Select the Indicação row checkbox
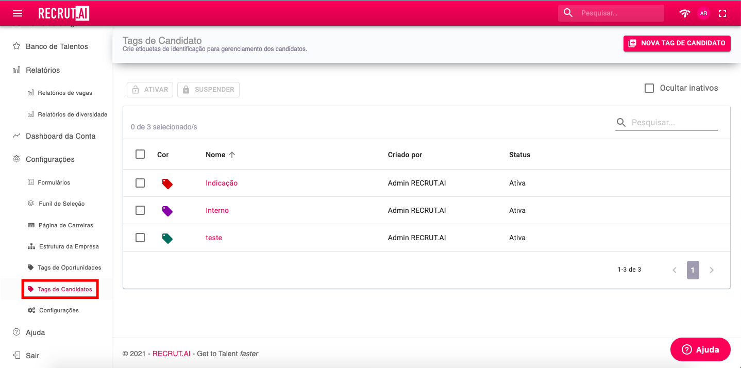The width and height of the screenshot is (741, 368). pos(140,183)
